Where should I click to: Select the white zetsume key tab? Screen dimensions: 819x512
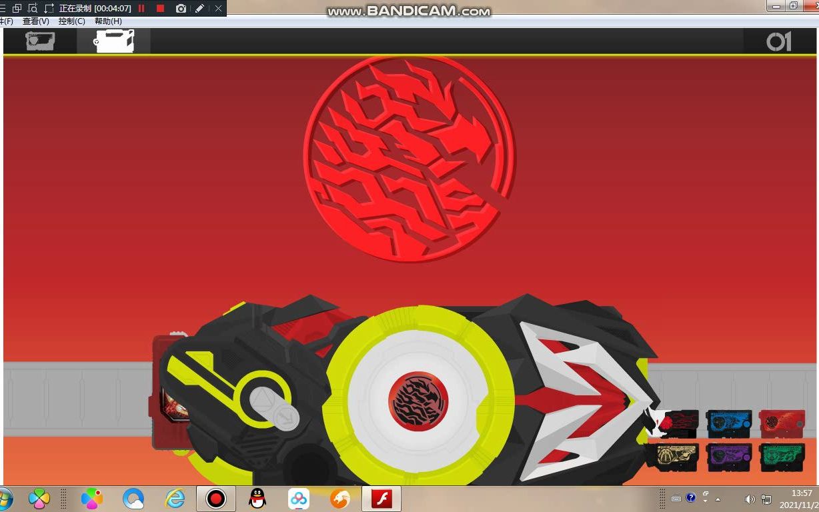[x=114, y=41]
